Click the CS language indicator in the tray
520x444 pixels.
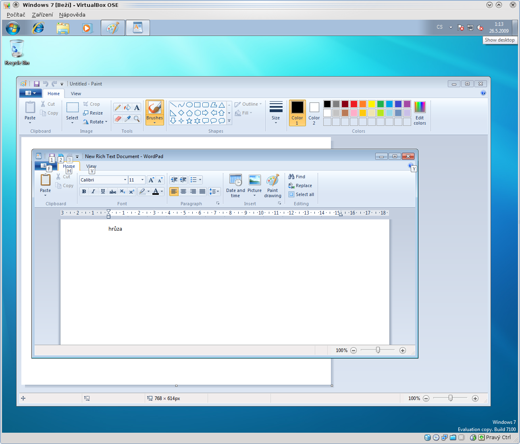click(x=439, y=27)
